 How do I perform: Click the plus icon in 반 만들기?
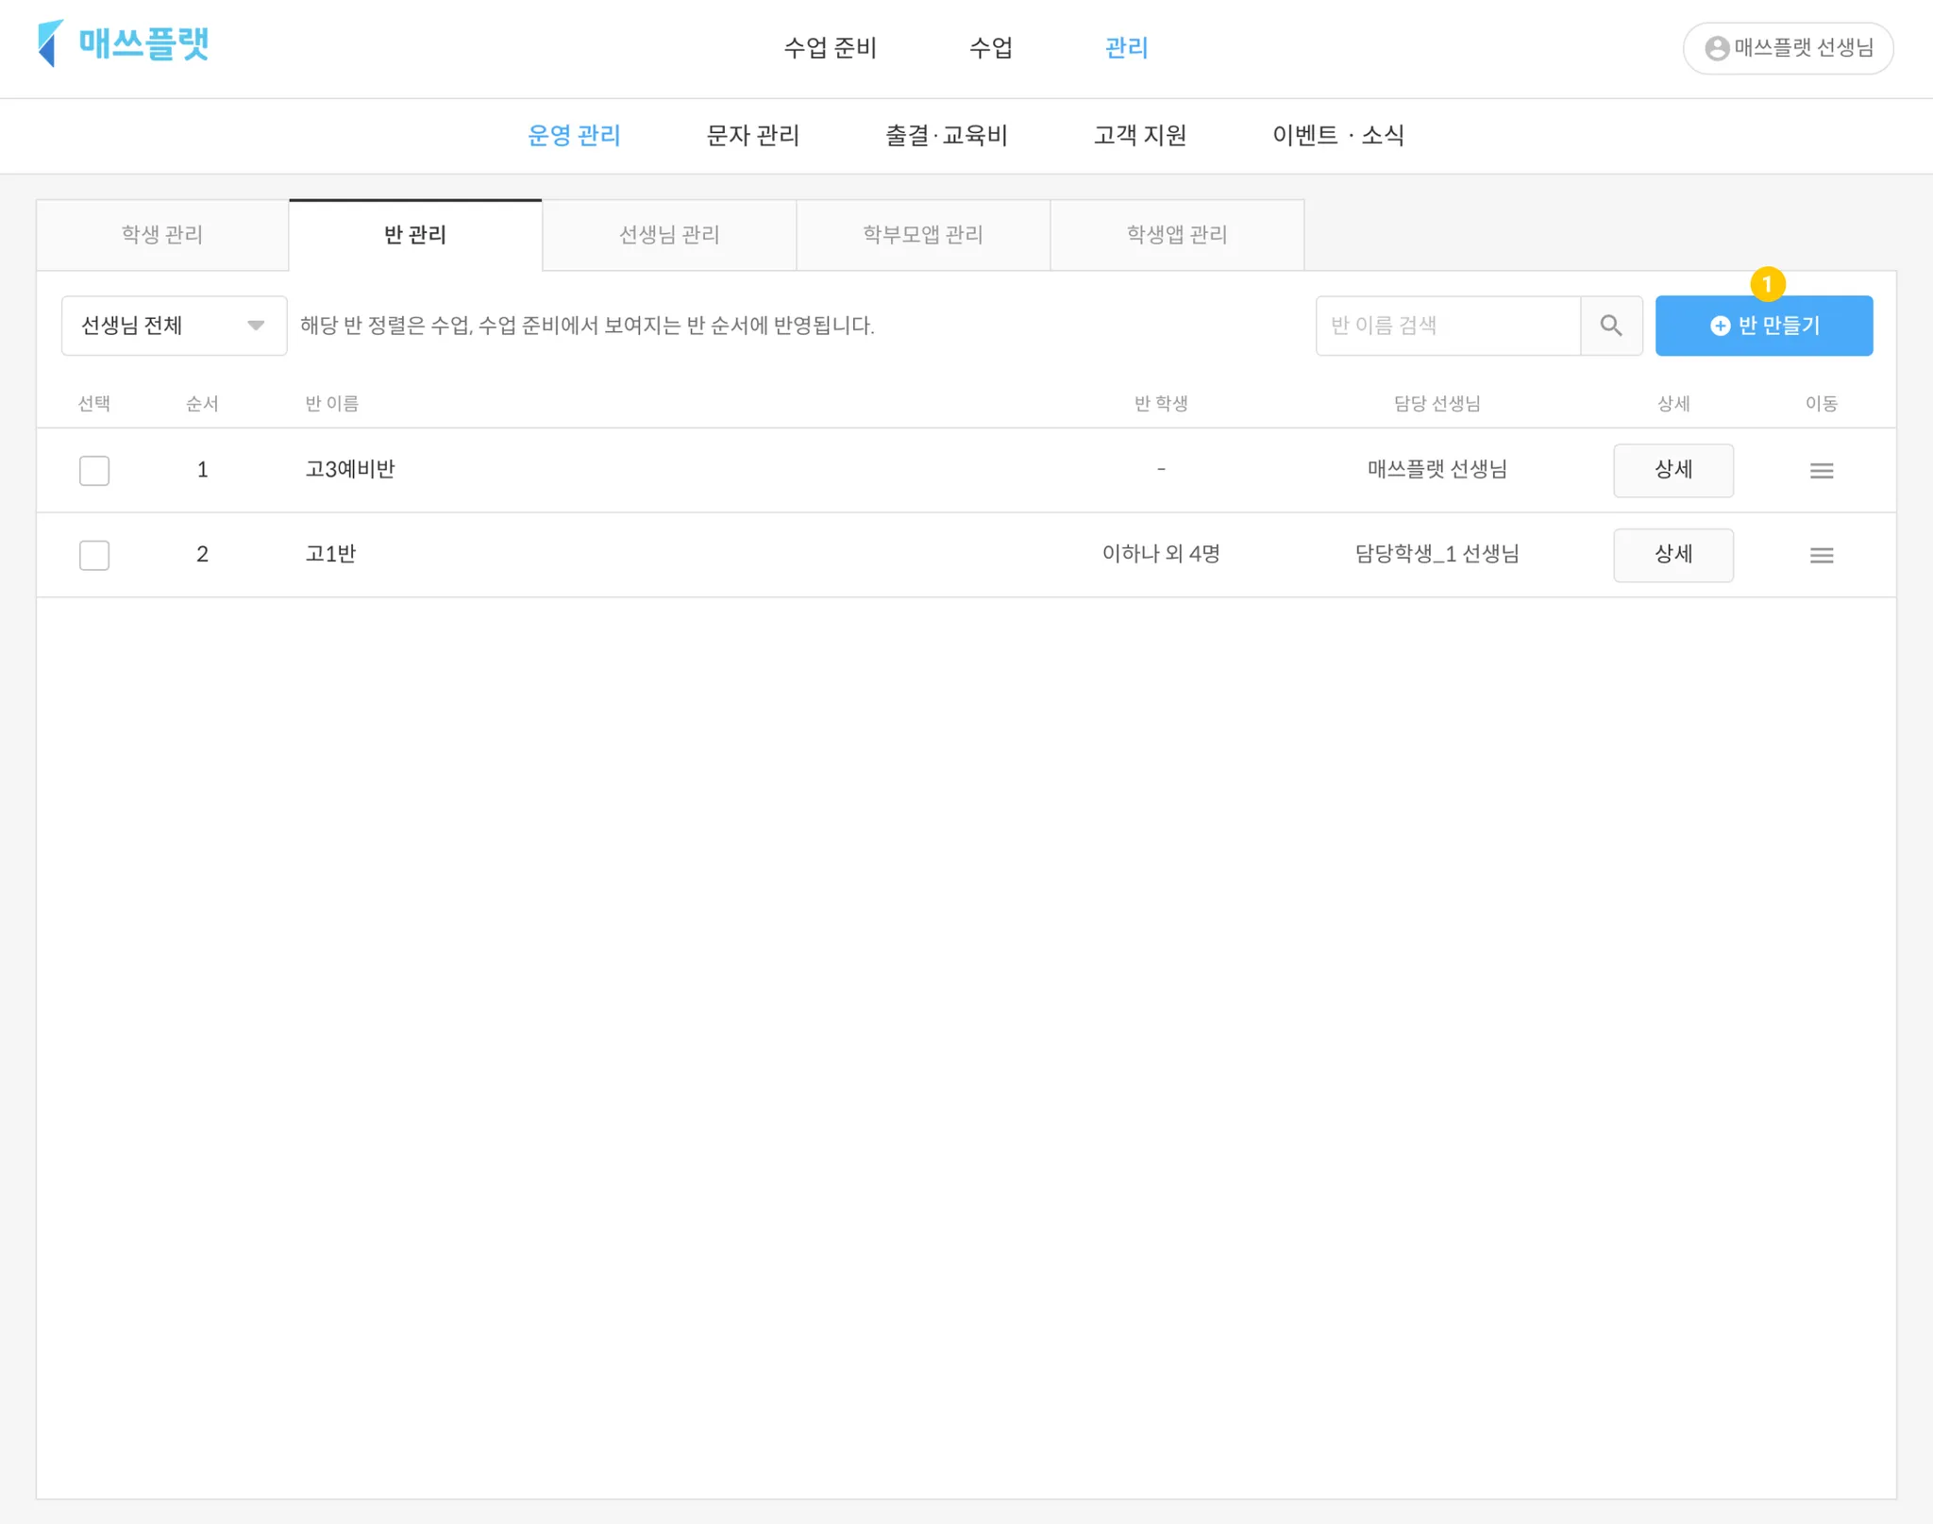pyautogui.click(x=1720, y=326)
